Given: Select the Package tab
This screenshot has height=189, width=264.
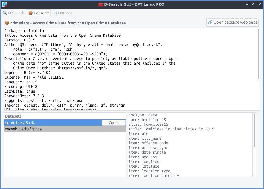Looking at the screenshot, I should tap(39, 13).
